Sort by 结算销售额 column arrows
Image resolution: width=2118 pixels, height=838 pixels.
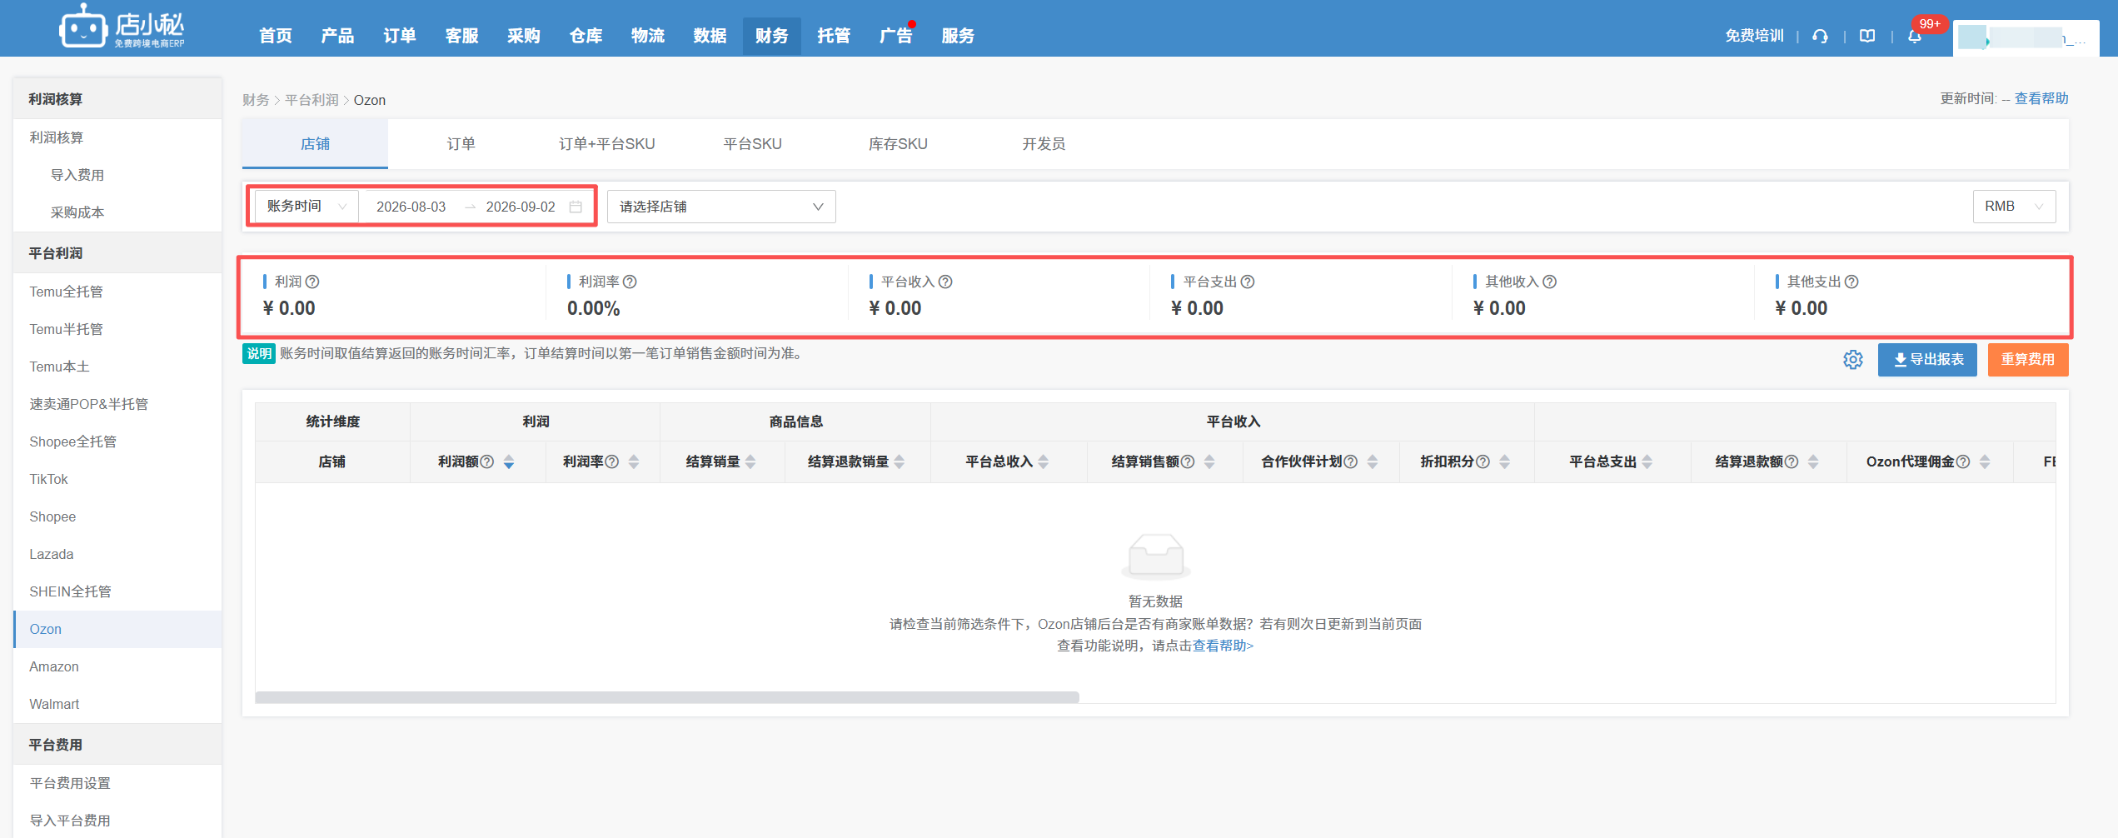pyautogui.click(x=1209, y=462)
